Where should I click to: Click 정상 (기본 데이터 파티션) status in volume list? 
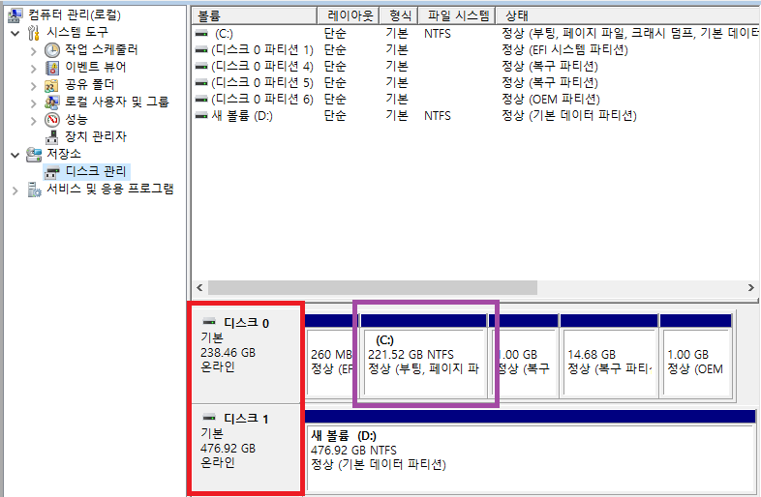tap(568, 116)
